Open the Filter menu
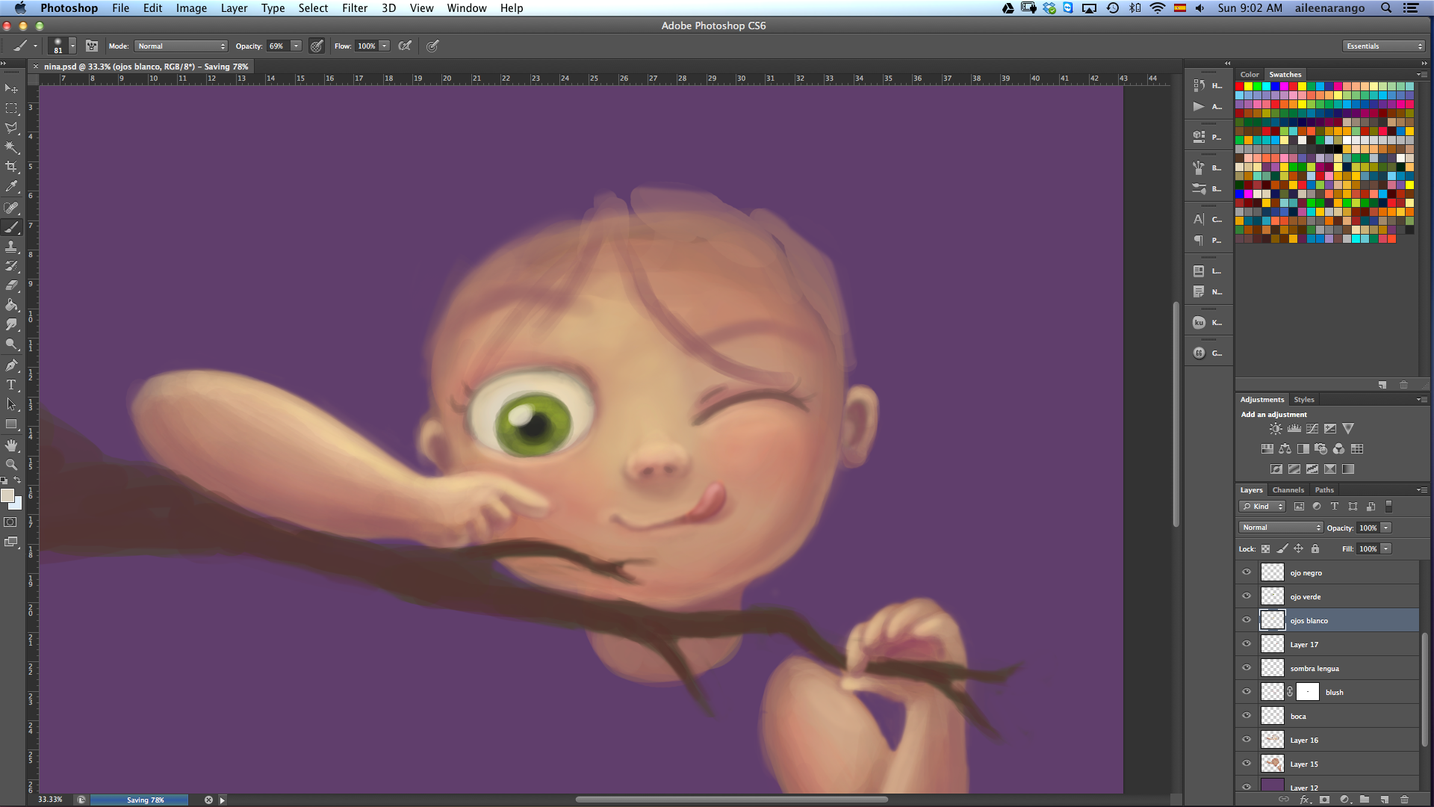Image resolution: width=1434 pixels, height=807 pixels. (354, 8)
